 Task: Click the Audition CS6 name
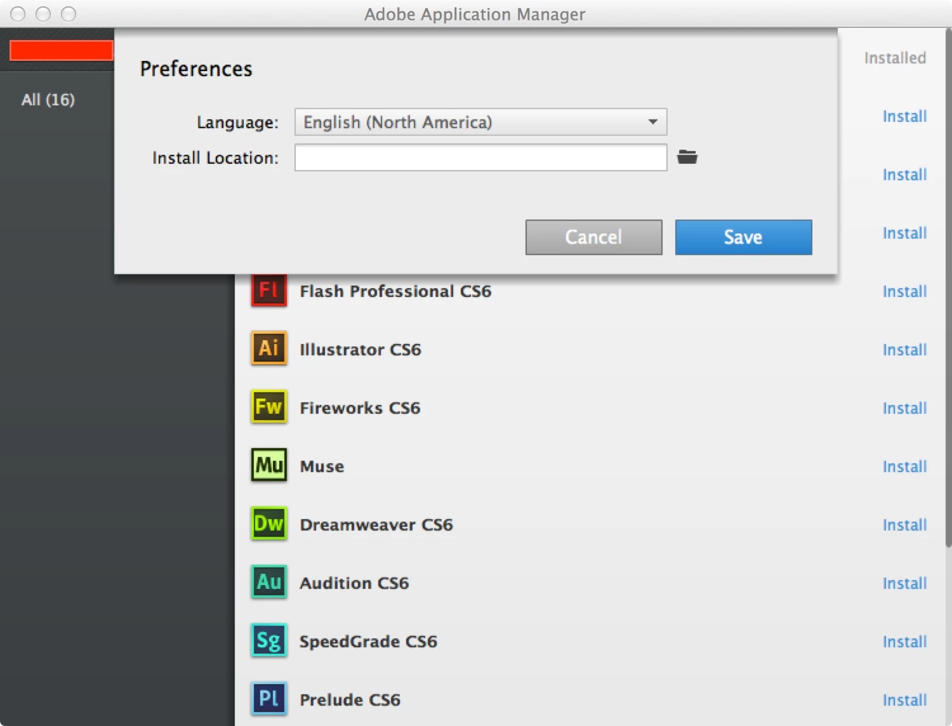354,583
